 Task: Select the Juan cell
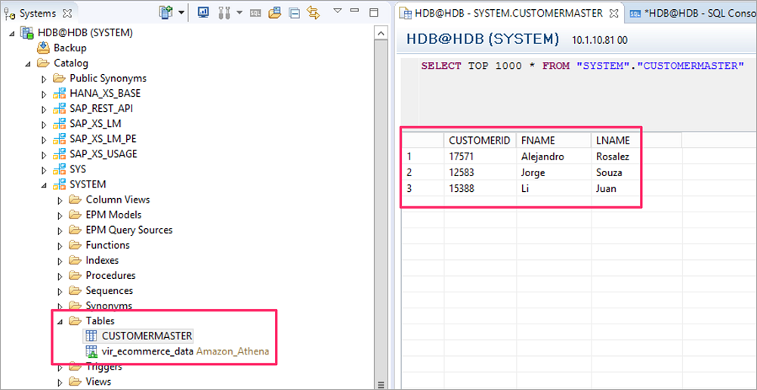636,188
